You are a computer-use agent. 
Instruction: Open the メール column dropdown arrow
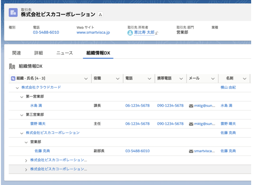pyautogui.click(x=213, y=79)
